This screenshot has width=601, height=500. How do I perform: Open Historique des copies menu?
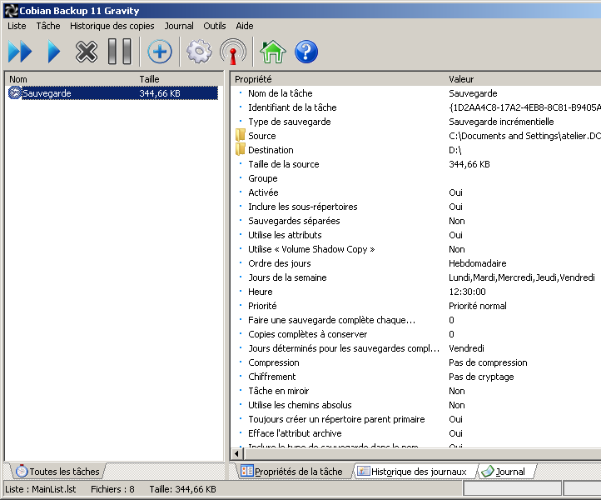point(112,26)
